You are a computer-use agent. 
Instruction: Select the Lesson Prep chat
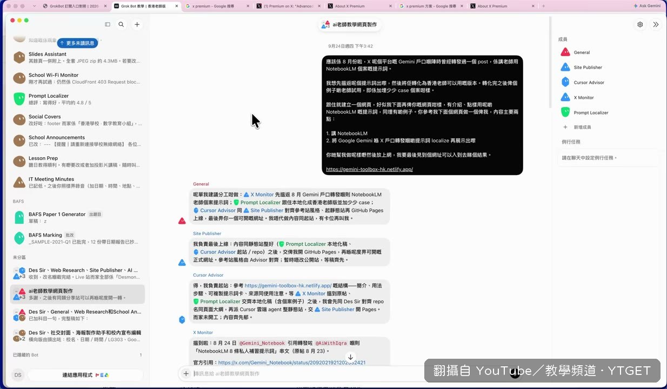[78, 162]
